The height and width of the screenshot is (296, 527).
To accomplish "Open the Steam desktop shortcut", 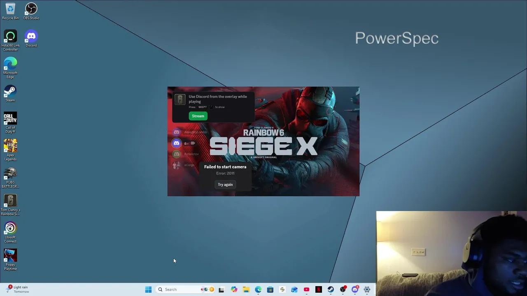I will [10, 93].
